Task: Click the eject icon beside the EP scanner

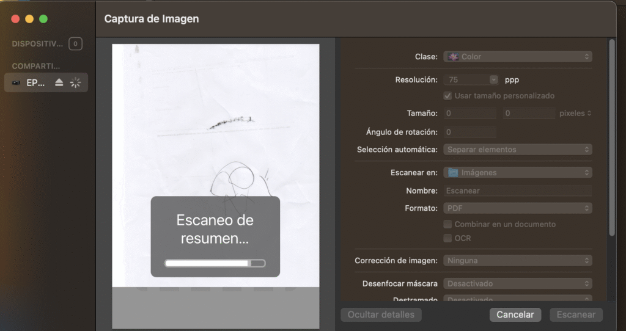Action: (59, 83)
